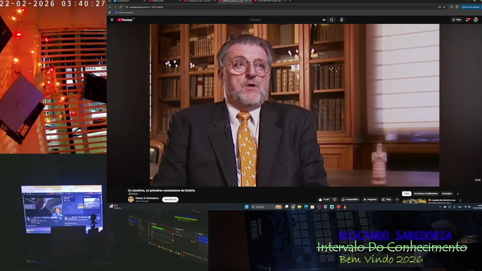Open the Chrome profile avatar

tap(457, 7)
